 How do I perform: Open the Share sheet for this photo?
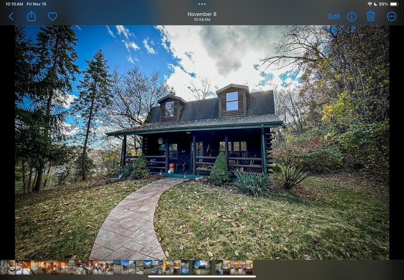click(31, 16)
